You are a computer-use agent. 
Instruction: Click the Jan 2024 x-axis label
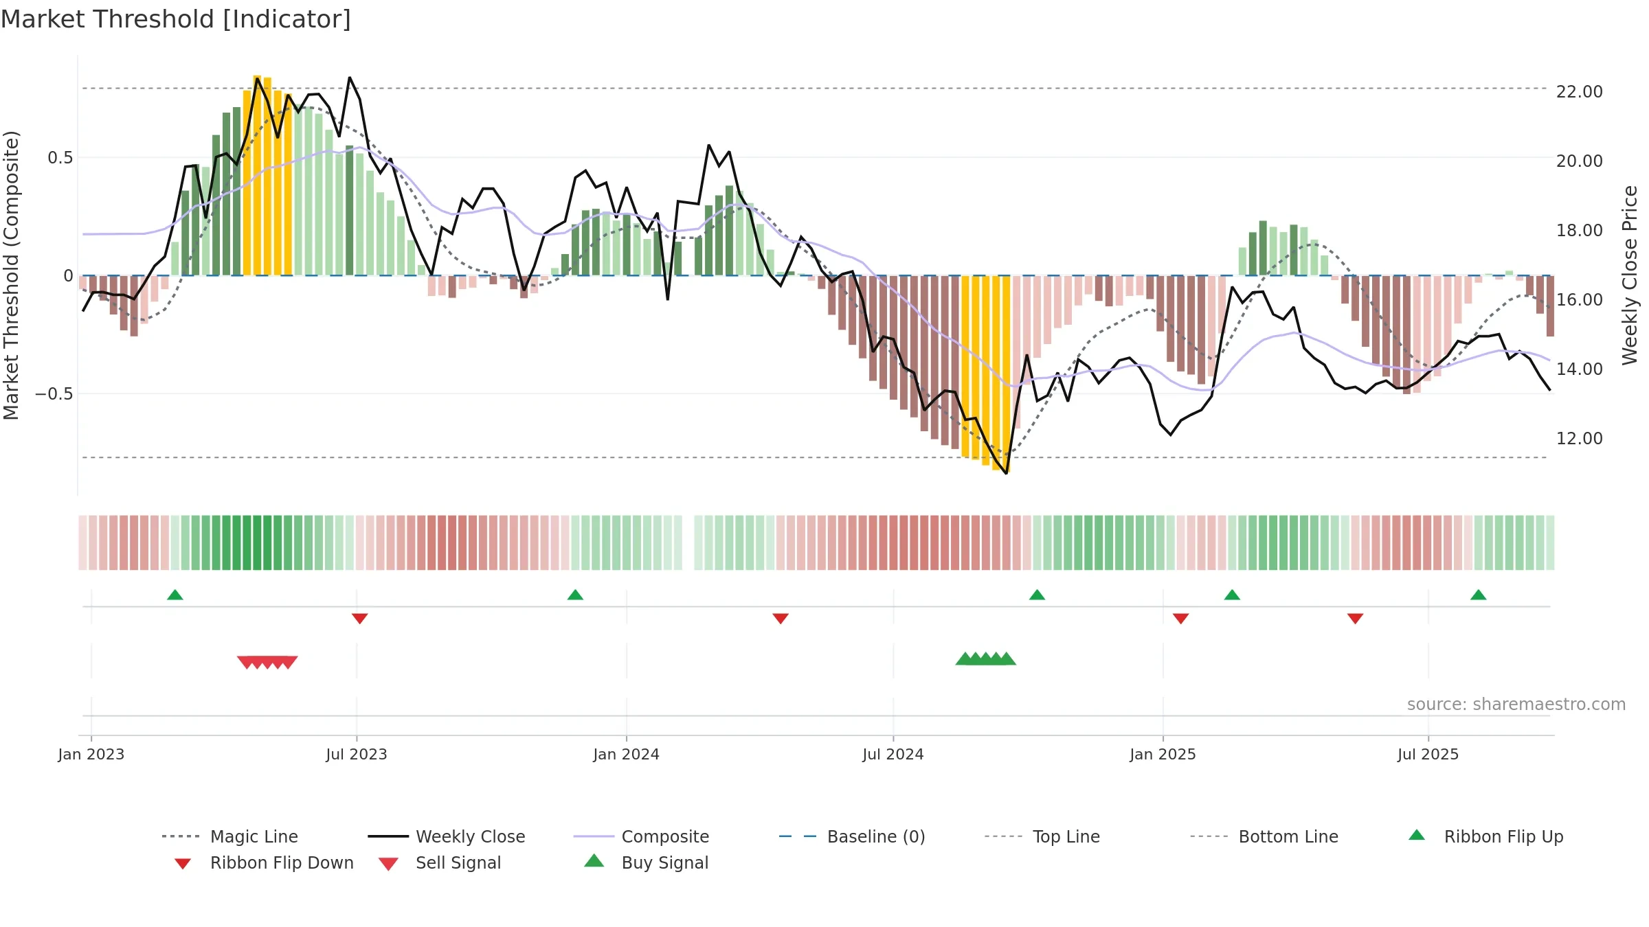pos(627,755)
